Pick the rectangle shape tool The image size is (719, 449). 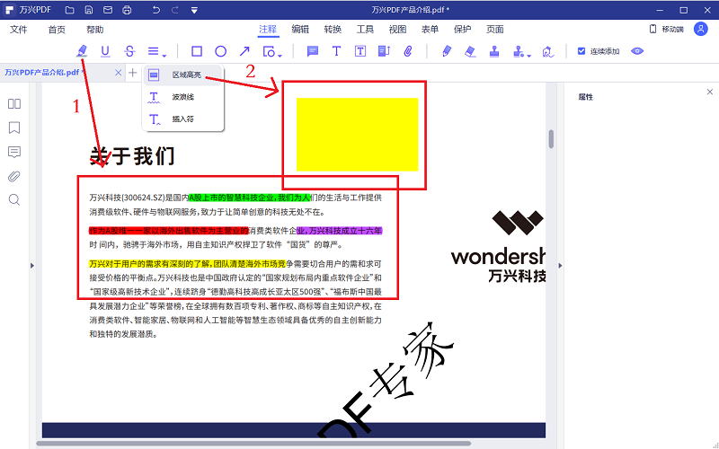pyautogui.click(x=197, y=51)
